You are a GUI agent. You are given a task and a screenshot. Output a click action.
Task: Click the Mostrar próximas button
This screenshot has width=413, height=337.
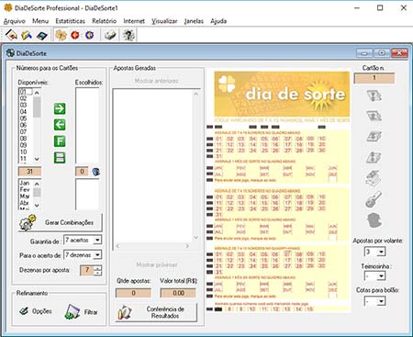157,264
